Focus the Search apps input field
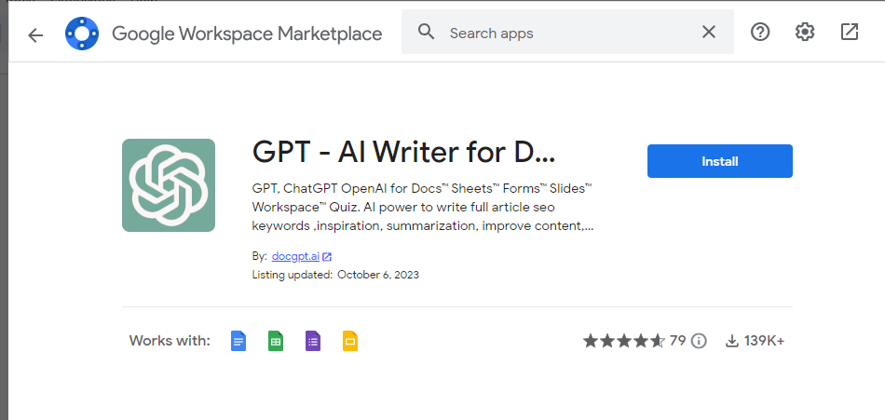The image size is (885, 420). point(567,33)
